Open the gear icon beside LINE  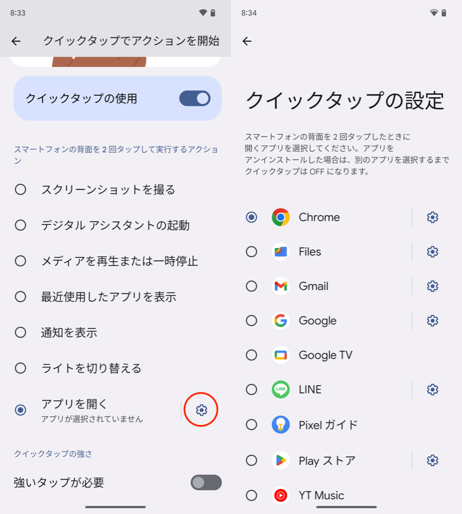click(433, 390)
